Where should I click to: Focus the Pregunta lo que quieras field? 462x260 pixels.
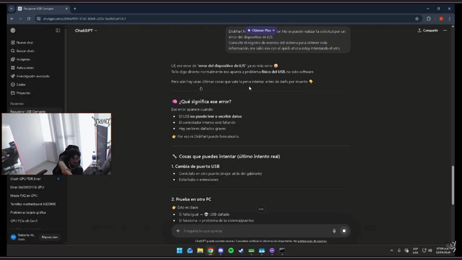click(255, 231)
